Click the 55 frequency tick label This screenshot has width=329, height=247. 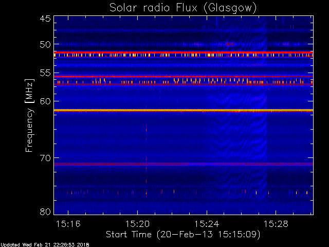coord(45,73)
